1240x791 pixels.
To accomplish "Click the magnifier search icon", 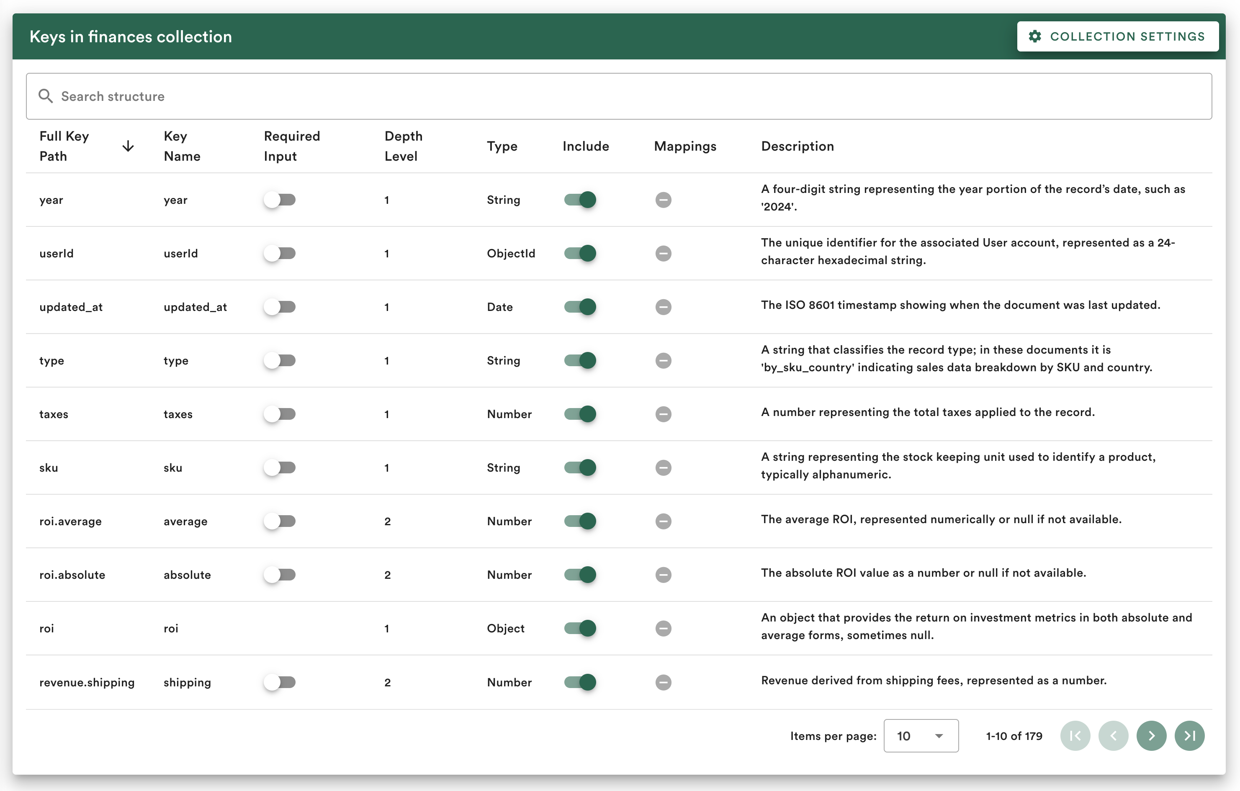I will 45,96.
